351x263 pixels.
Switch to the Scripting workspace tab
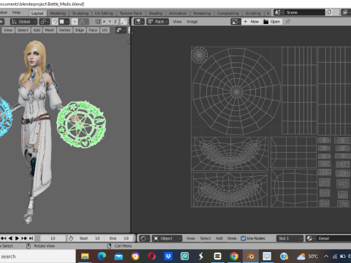[x=253, y=13]
